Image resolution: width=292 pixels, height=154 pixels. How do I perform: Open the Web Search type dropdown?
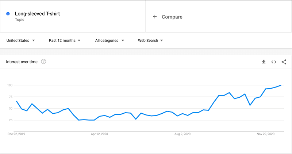[150, 40]
